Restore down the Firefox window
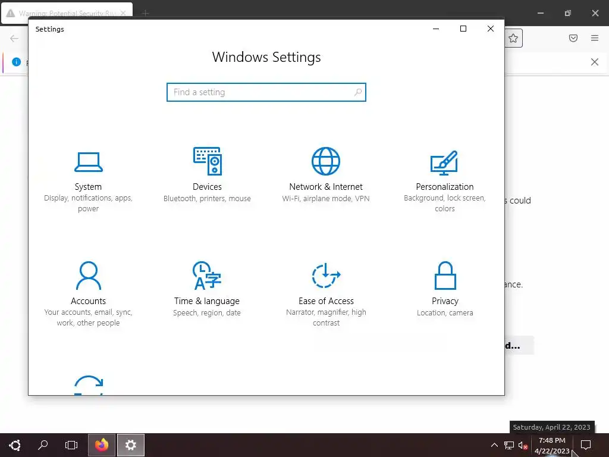The width and height of the screenshot is (609, 457). pyautogui.click(x=567, y=13)
